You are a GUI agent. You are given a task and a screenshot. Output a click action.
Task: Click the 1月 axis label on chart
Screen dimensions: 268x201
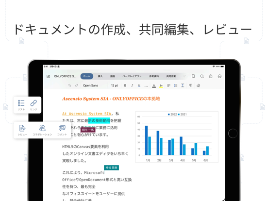[148, 160]
